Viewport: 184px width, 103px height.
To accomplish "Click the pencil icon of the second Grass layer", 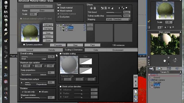I will (x=85, y=30).
